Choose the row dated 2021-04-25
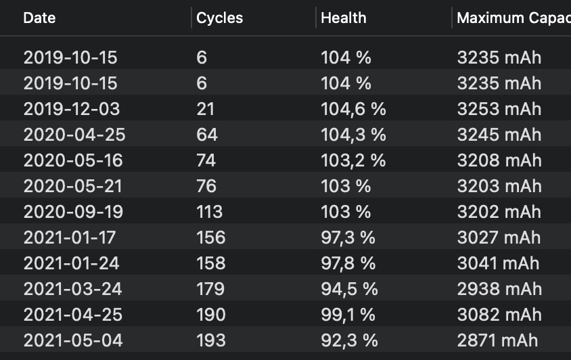Viewport: 571px width, 360px height. [74, 315]
